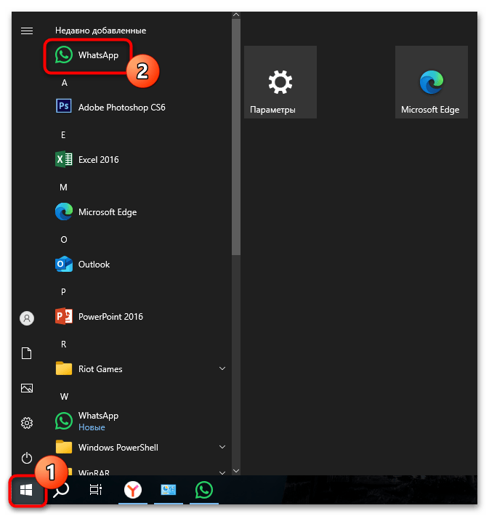Click the letter O section header

(x=64, y=240)
